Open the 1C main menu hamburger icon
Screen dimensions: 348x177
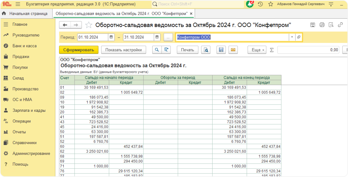coord(18,4)
